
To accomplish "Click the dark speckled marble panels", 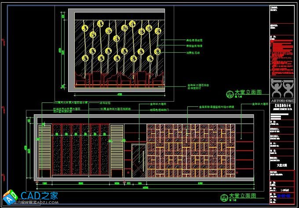I will click(x=80, y=152).
